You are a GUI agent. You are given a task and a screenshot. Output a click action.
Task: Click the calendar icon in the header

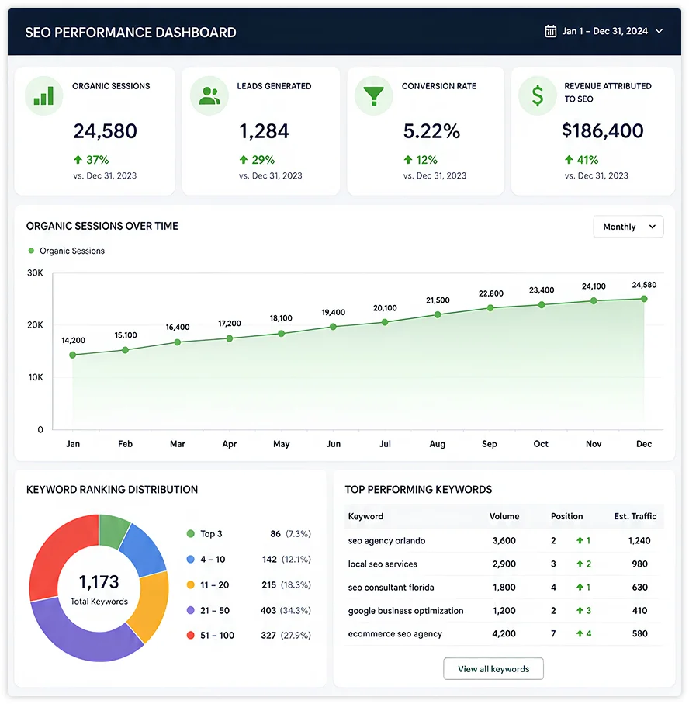pos(550,31)
